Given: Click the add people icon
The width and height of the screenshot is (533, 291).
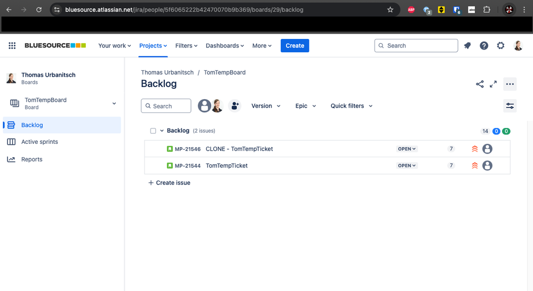Looking at the screenshot, I should pos(235,106).
